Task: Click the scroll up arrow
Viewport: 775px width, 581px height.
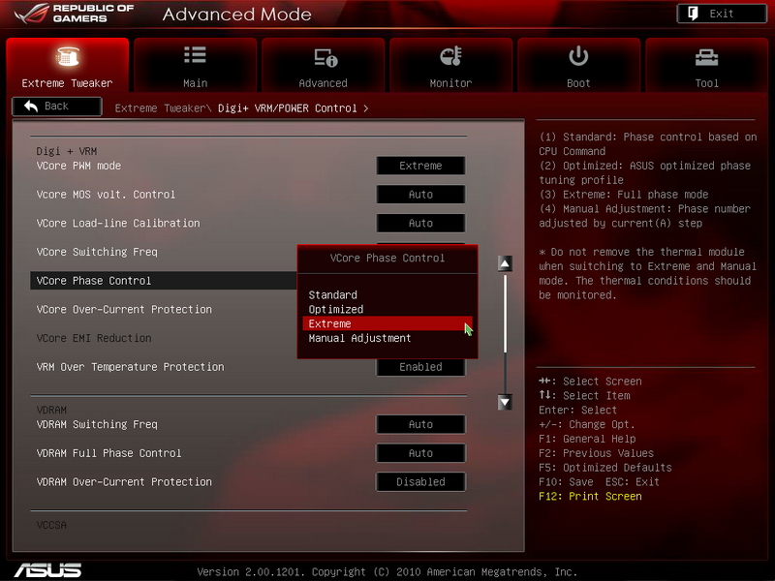Action: pyautogui.click(x=505, y=263)
